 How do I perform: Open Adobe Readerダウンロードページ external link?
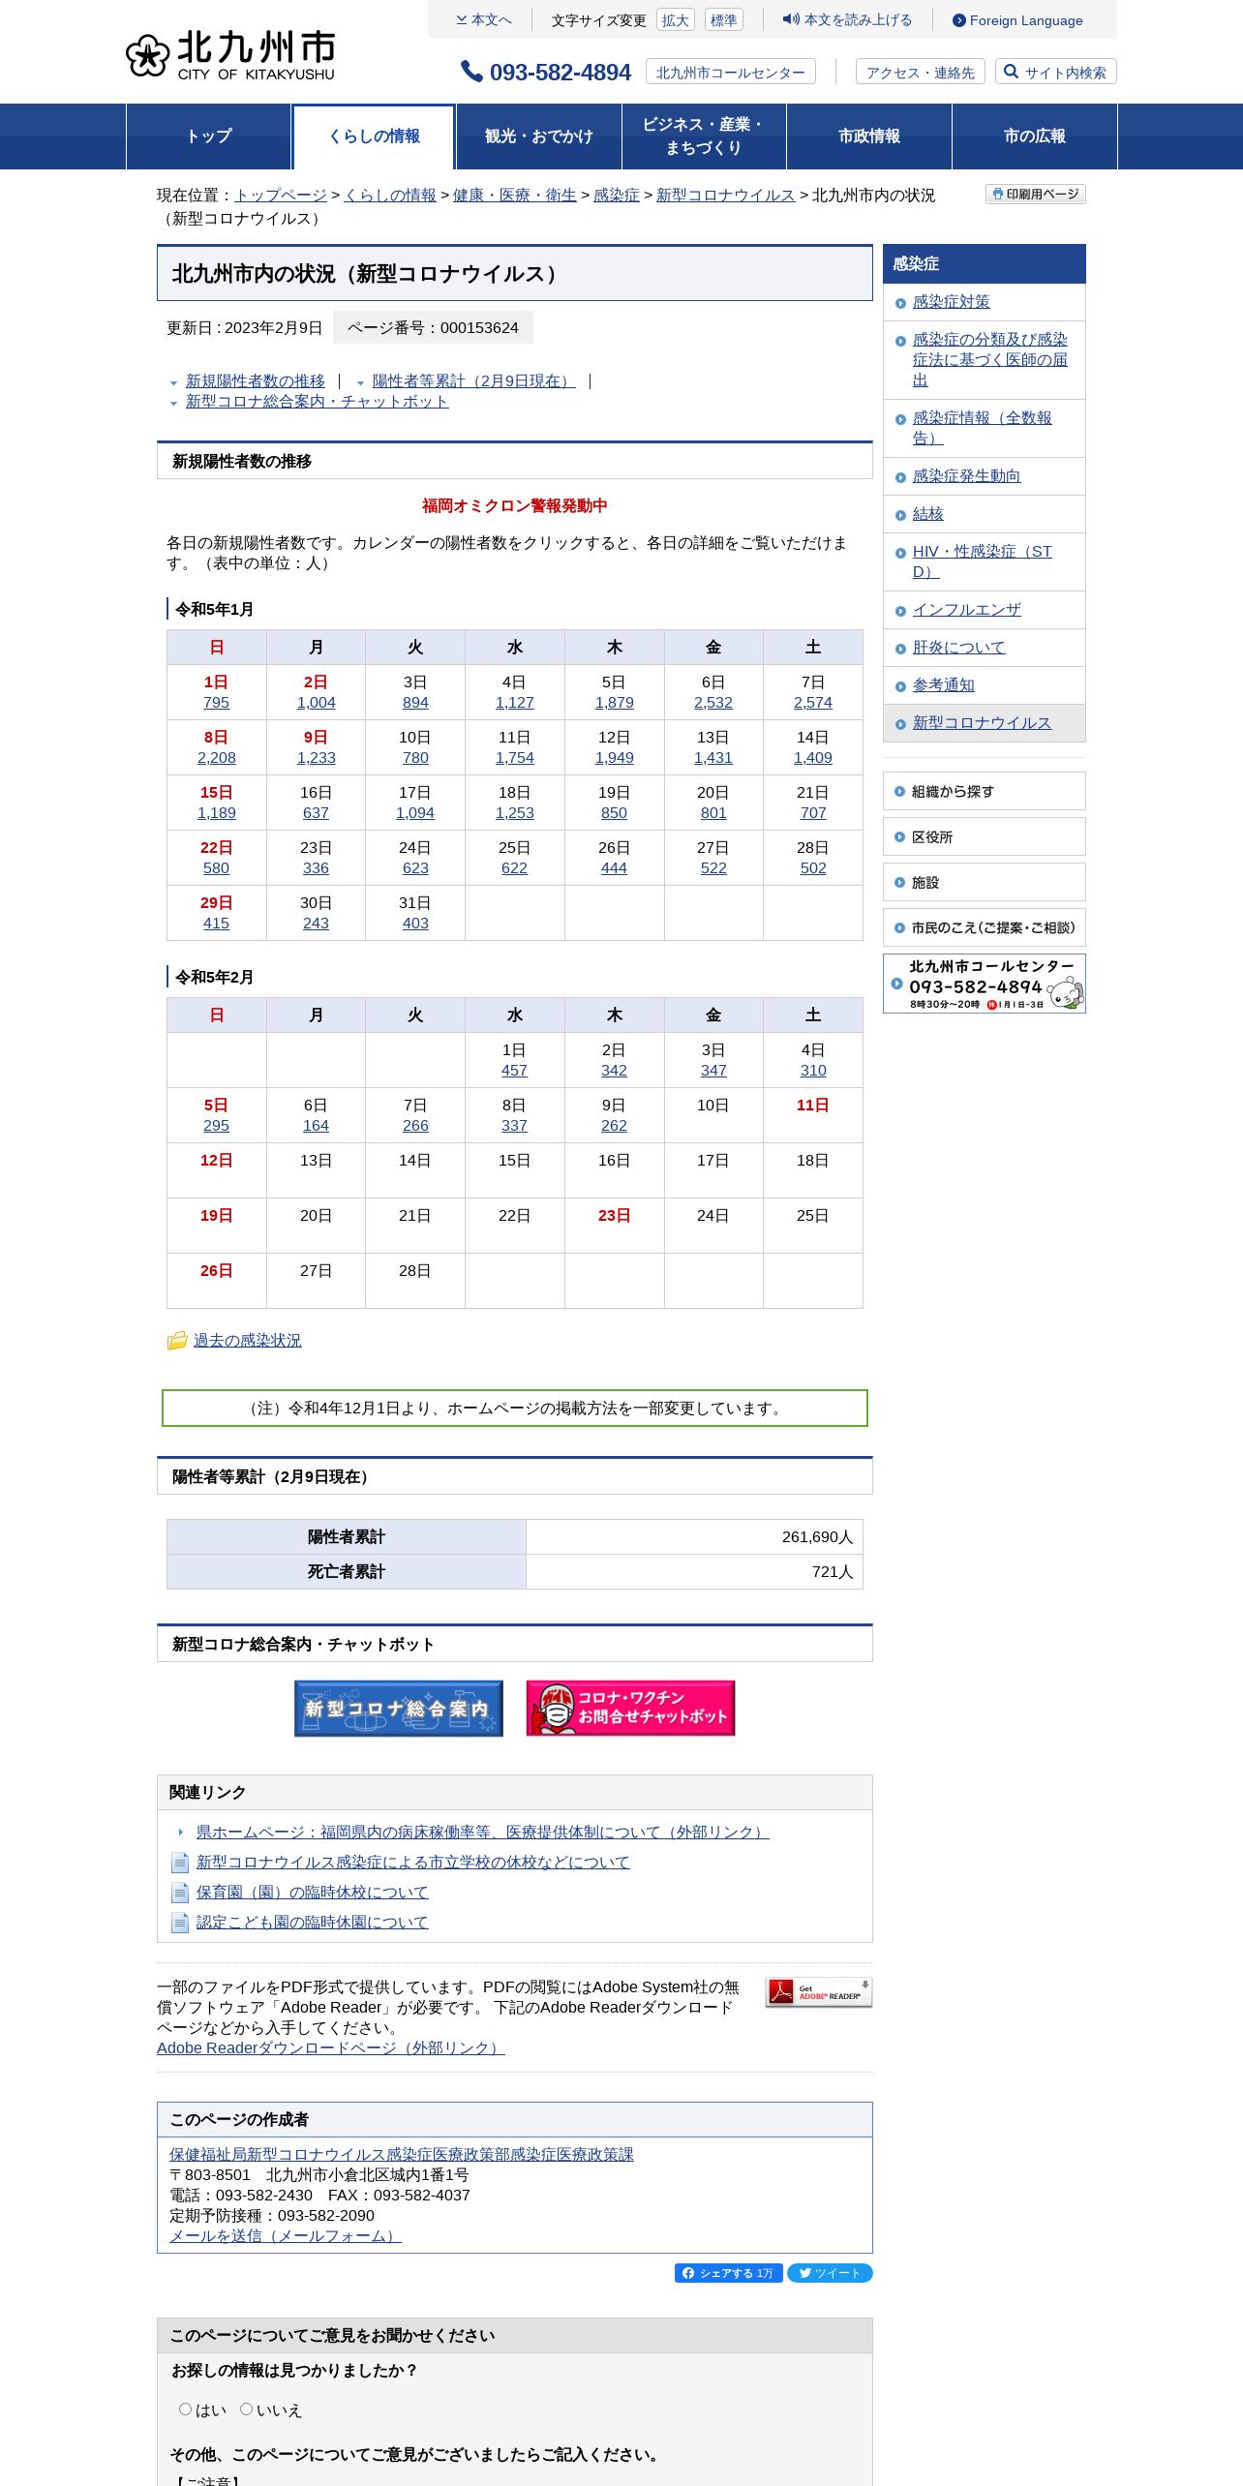click(x=331, y=2048)
